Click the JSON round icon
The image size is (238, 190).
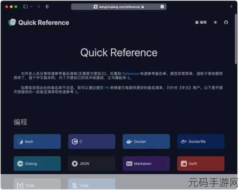pyautogui.click(x=75, y=164)
